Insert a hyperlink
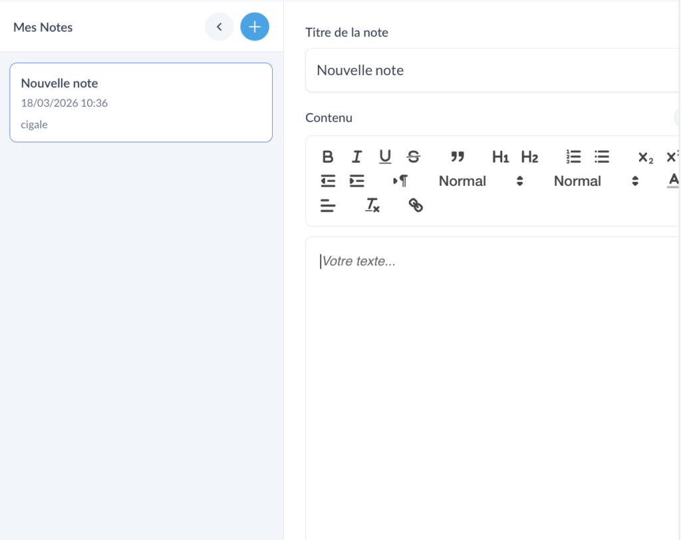 pyautogui.click(x=416, y=205)
